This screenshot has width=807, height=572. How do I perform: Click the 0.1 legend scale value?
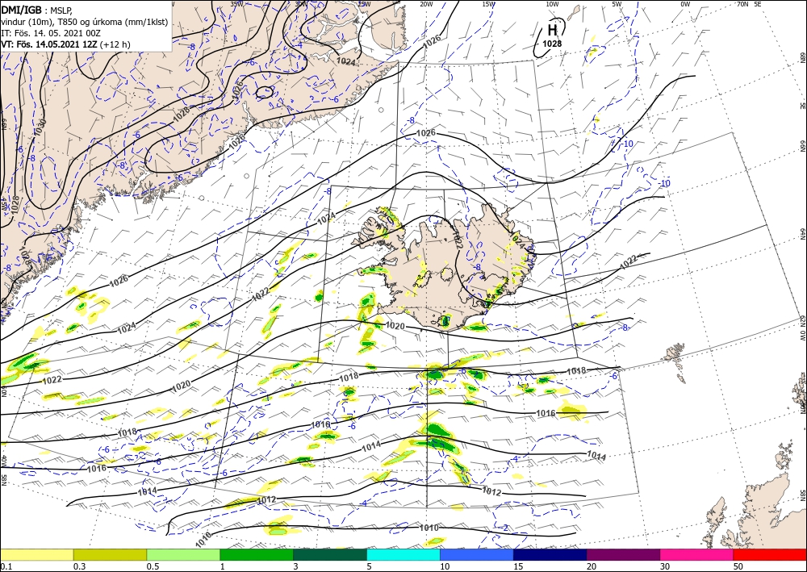pos(6,566)
